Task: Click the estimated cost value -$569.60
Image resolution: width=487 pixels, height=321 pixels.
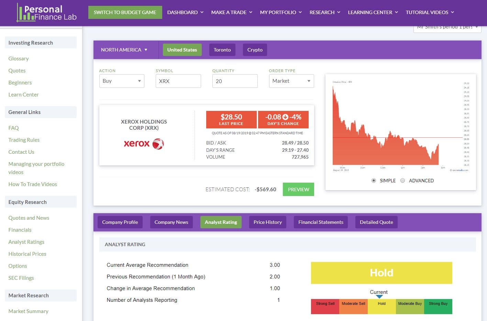Action: [265, 190]
